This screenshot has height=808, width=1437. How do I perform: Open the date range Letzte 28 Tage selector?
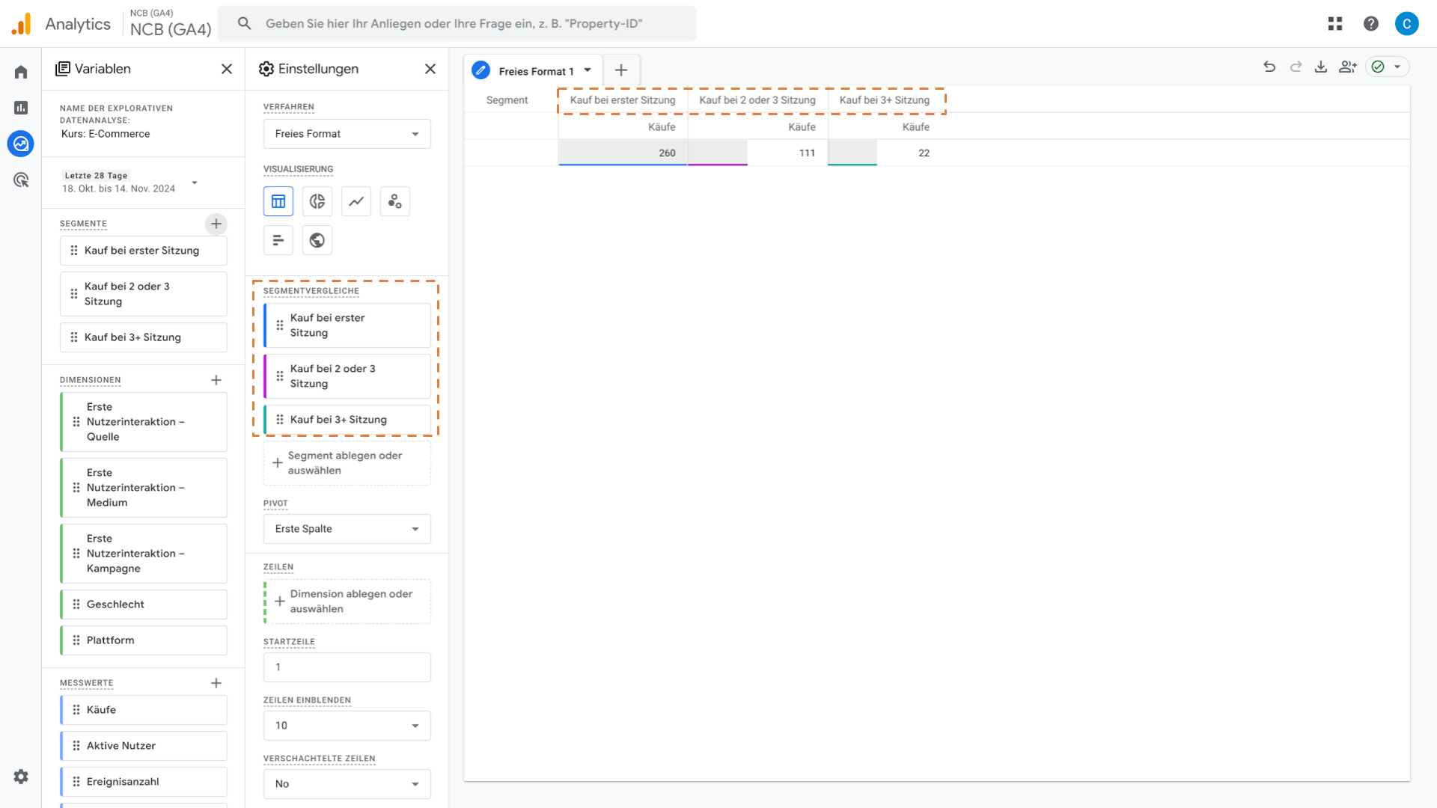click(x=129, y=183)
